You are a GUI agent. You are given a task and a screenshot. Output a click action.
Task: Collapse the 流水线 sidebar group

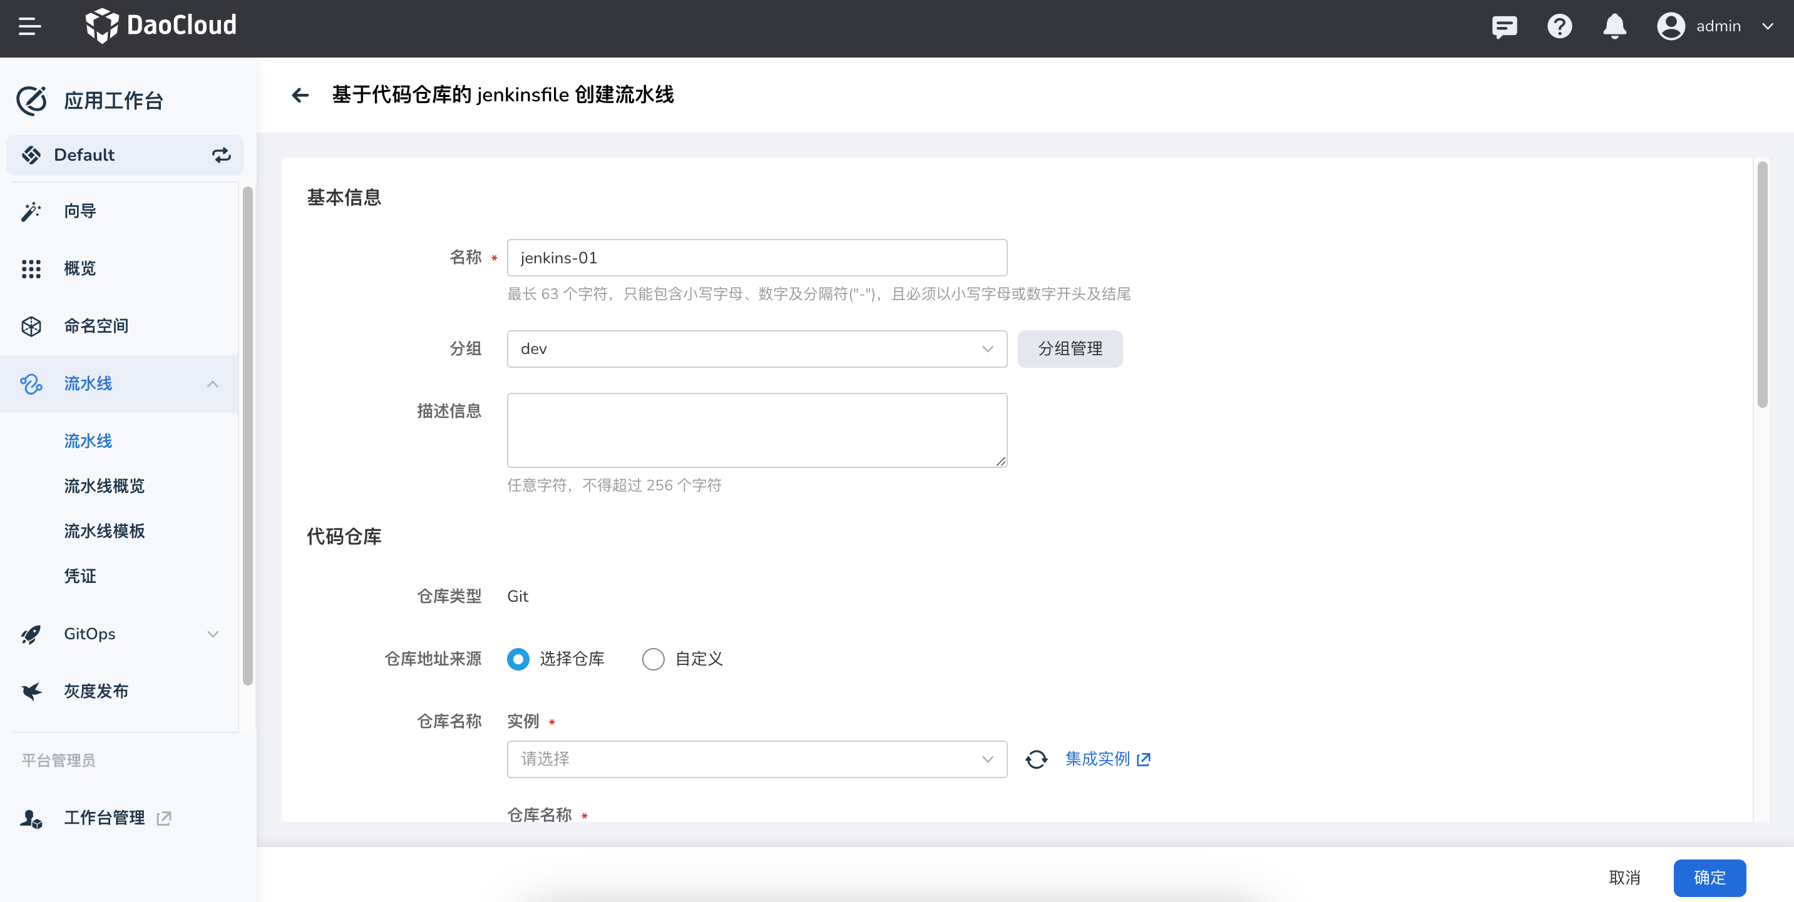[x=212, y=383]
